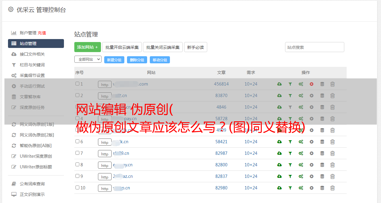Tick the checkbox for site row 8
381x203 pixels.
77,165
